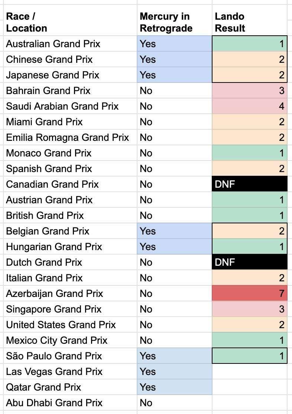This screenshot has height=414, width=292.
Task: Click the São Paulo Grand Prix result cell
Action: tap(250, 356)
